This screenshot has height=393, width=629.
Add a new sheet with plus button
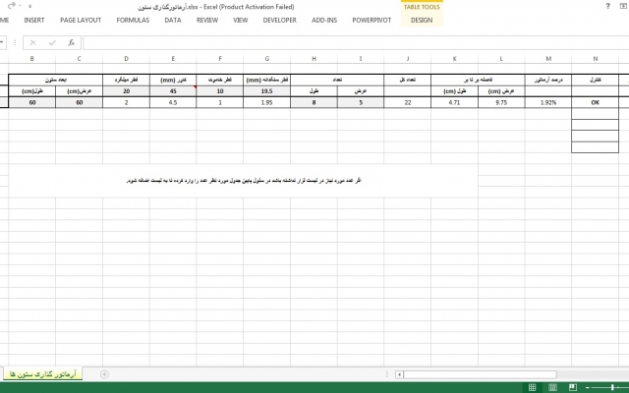(x=104, y=374)
